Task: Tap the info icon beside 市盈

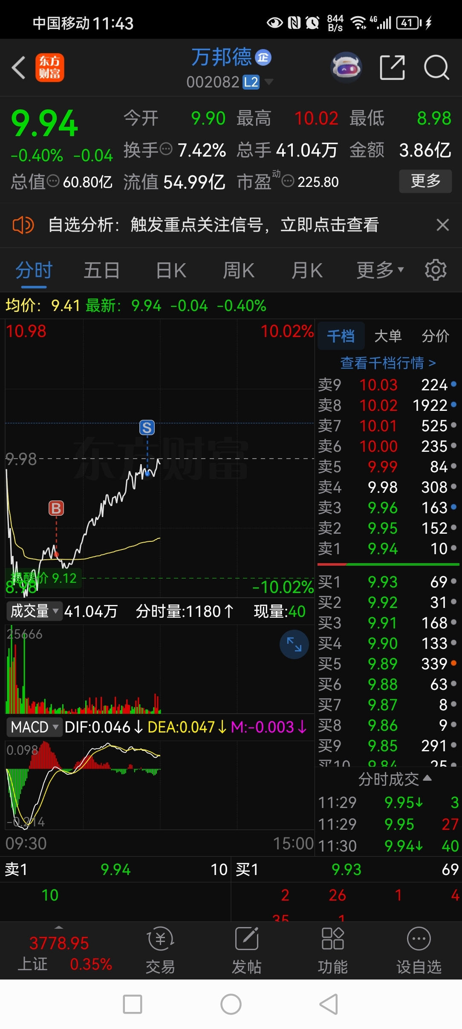Action: click(x=288, y=181)
